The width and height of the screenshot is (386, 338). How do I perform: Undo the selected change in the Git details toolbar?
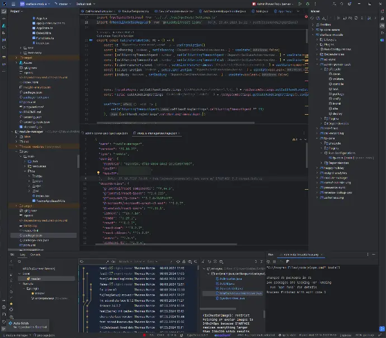(x=209, y=262)
